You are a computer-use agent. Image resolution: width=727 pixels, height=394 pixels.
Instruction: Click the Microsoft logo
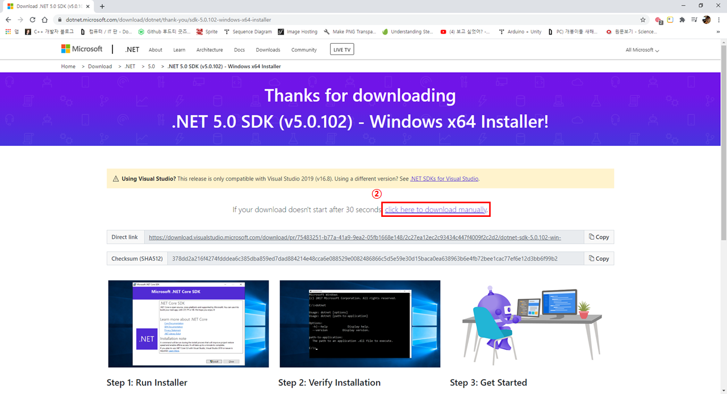pos(82,49)
